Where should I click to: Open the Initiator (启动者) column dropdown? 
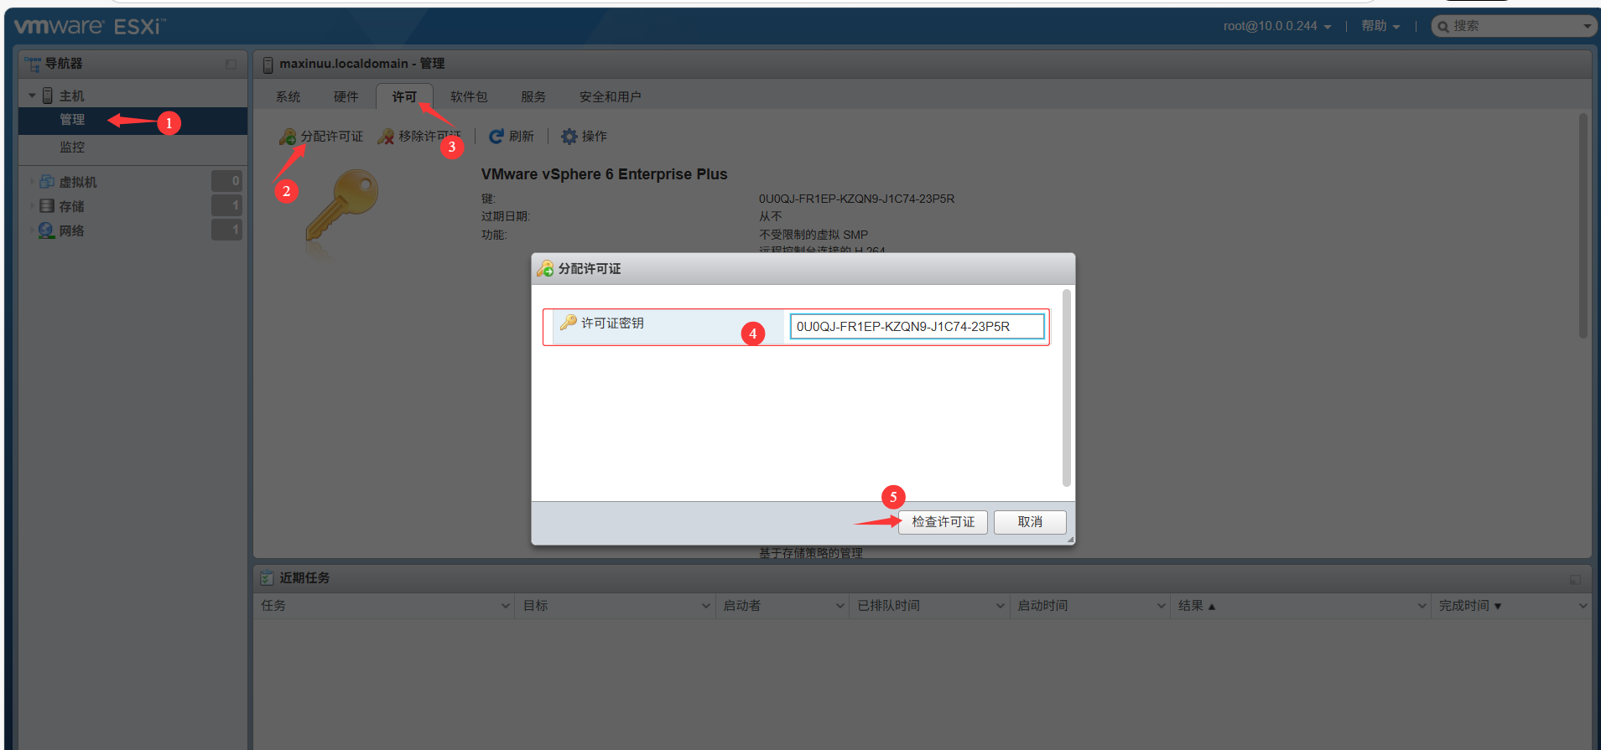tap(840, 606)
